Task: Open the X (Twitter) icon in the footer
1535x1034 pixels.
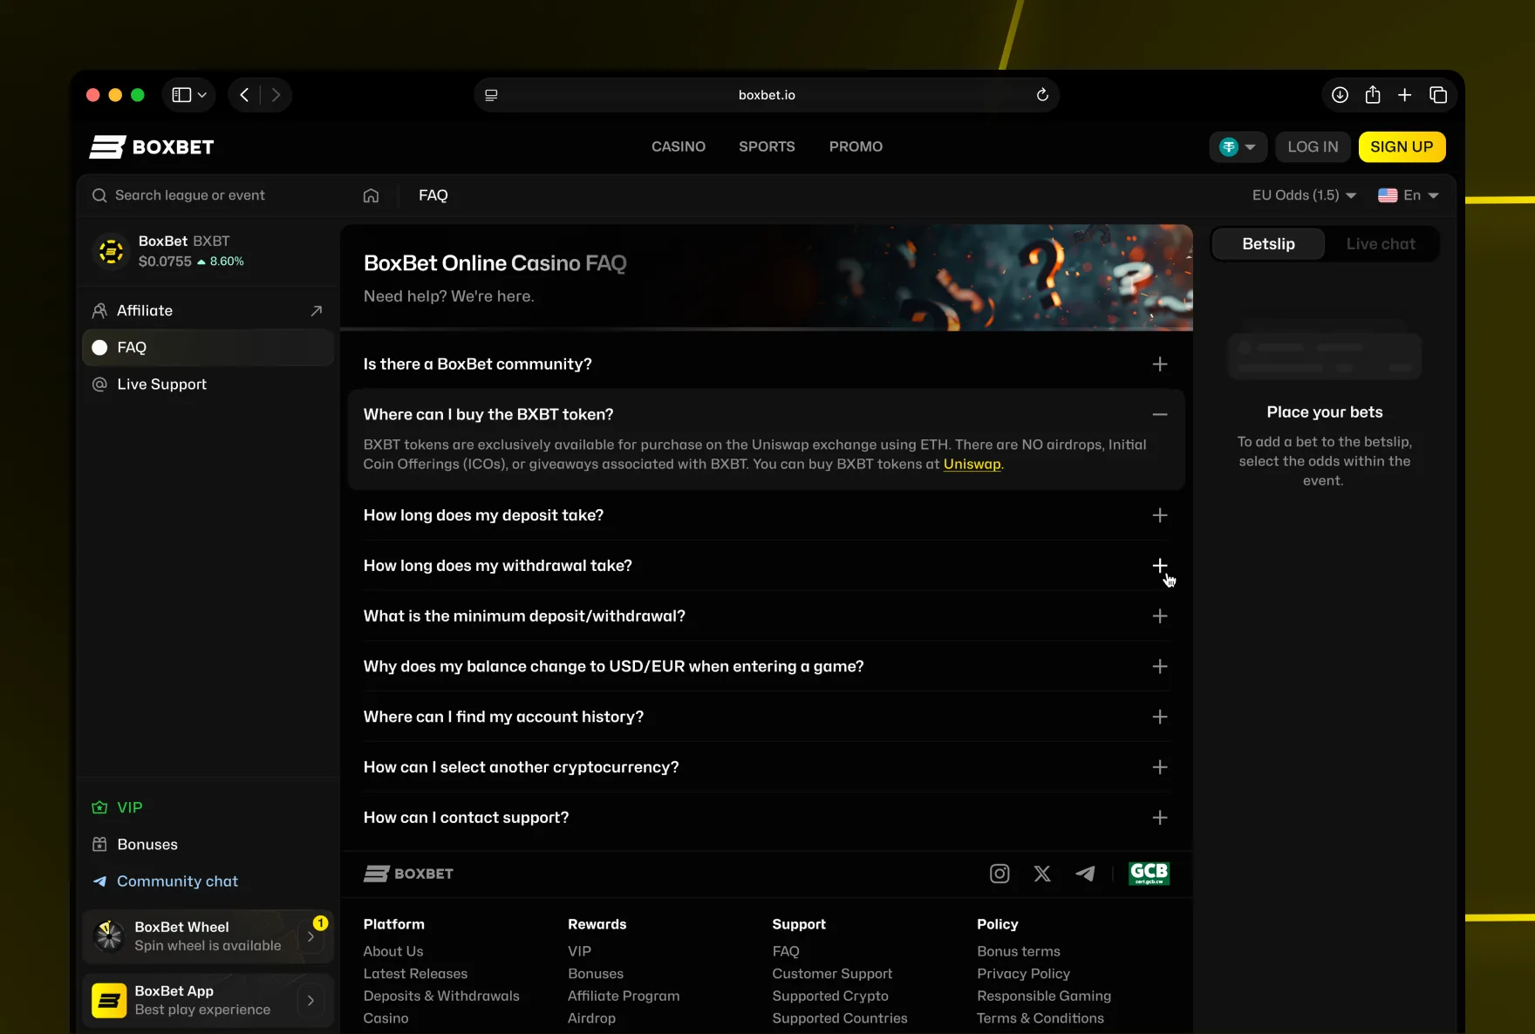Action: point(1042,874)
